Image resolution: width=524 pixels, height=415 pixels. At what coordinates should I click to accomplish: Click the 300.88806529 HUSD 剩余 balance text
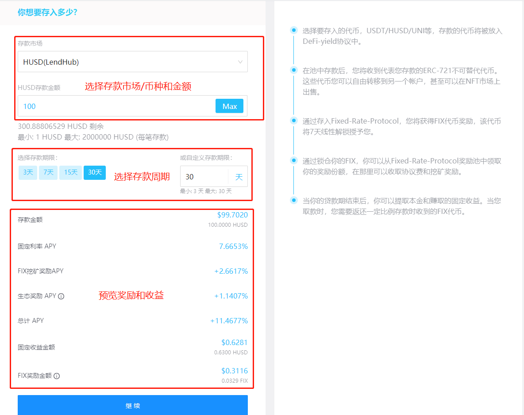pyautogui.click(x=61, y=126)
